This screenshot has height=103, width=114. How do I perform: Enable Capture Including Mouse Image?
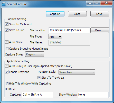point(7,49)
